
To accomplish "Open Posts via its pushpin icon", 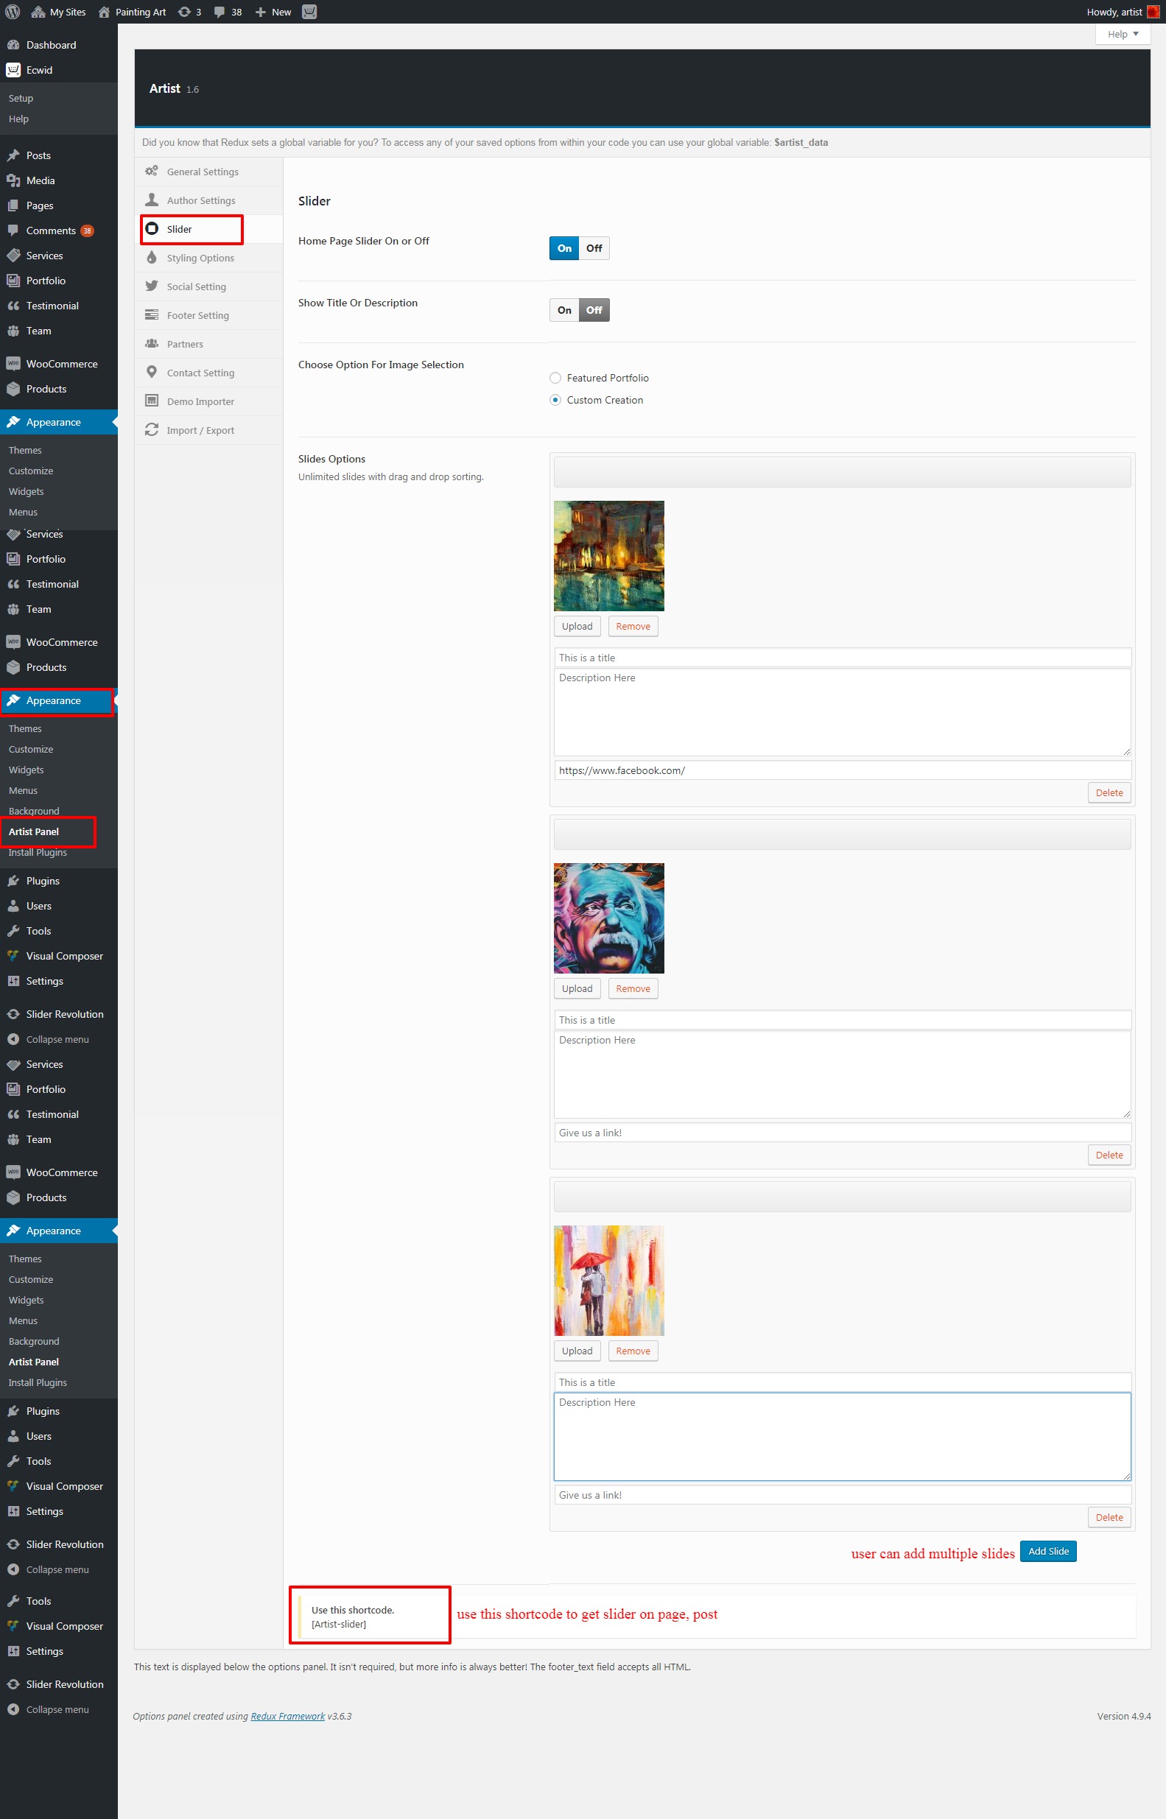I will tap(13, 155).
